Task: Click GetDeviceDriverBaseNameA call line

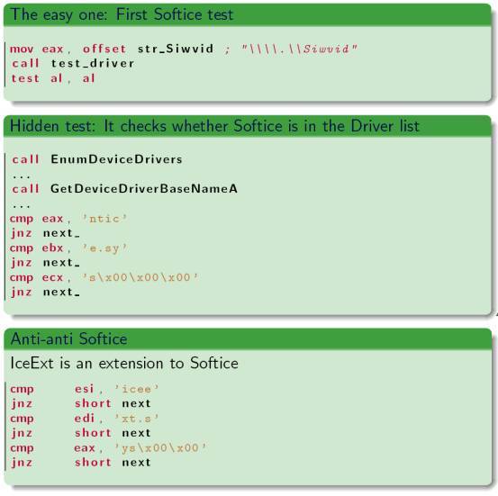Action: pos(125,189)
